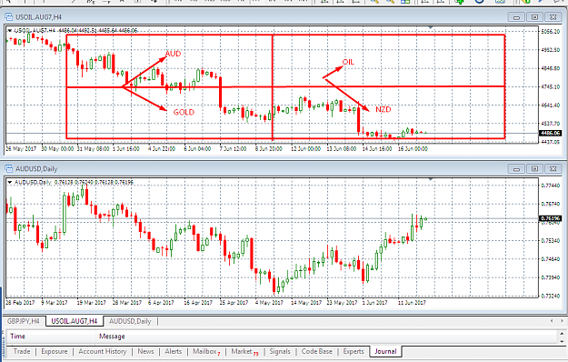Screen dimensions: 568x362
Task: Click the 12 Jun 00:00 time label
Action: (305, 148)
